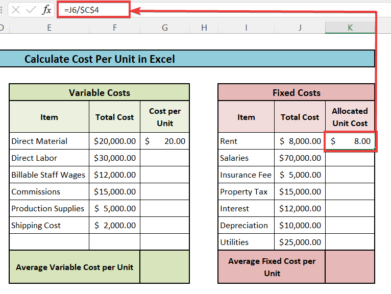Select column I header
Viewport: 391px width, 294px height.
click(246, 28)
